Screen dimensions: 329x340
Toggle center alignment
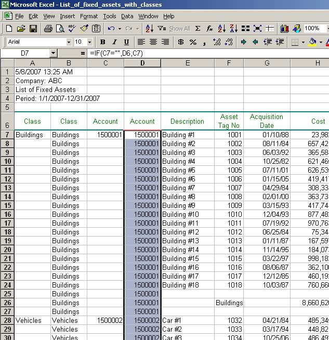point(153,42)
